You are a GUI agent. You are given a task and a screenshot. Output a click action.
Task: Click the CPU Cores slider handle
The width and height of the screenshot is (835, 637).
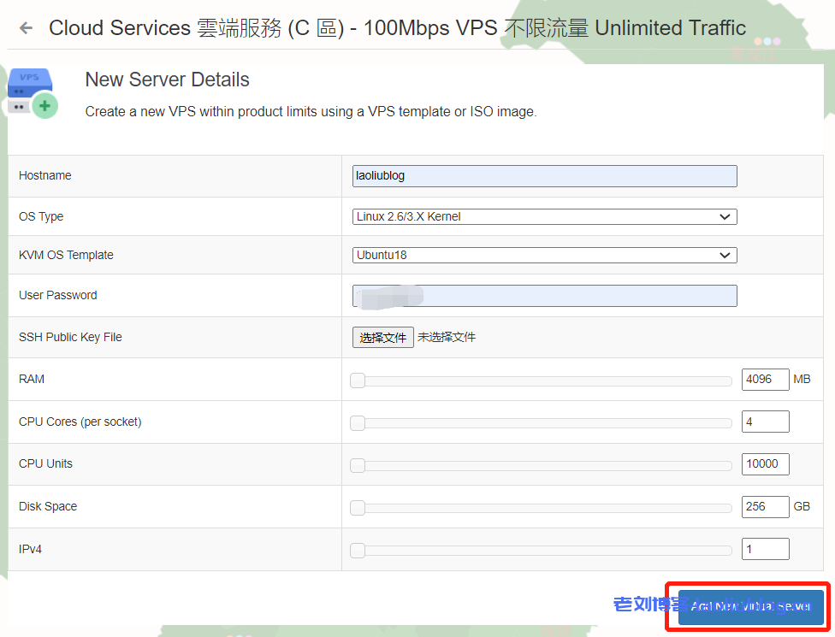pyautogui.click(x=358, y=423)
